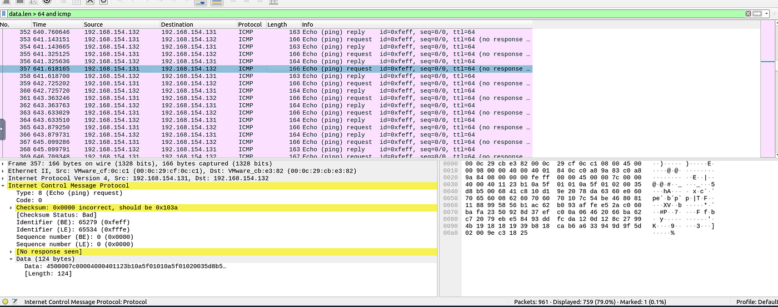
Task: Select packet 361 echo request row
Action: (x=266, y=98)
